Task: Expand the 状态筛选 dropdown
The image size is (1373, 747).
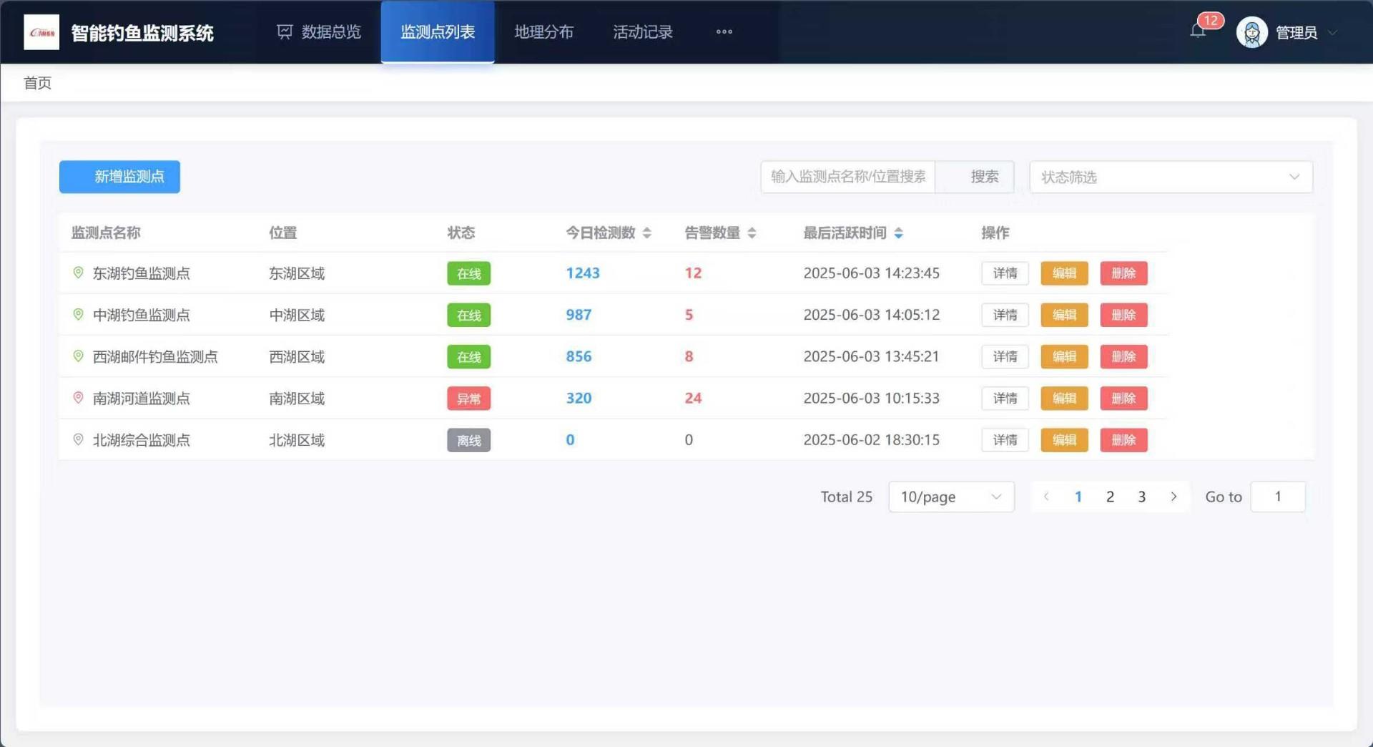Action: point(1171,177)
